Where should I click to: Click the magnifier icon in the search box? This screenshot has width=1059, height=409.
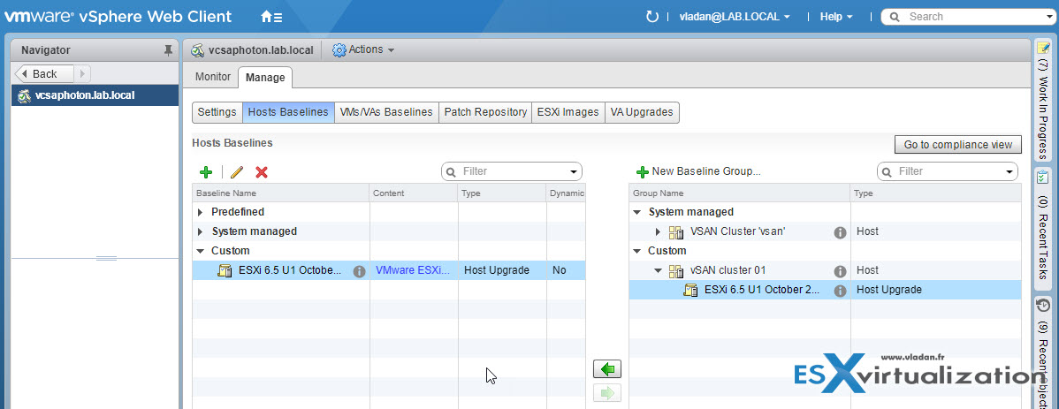click(894, 17)
